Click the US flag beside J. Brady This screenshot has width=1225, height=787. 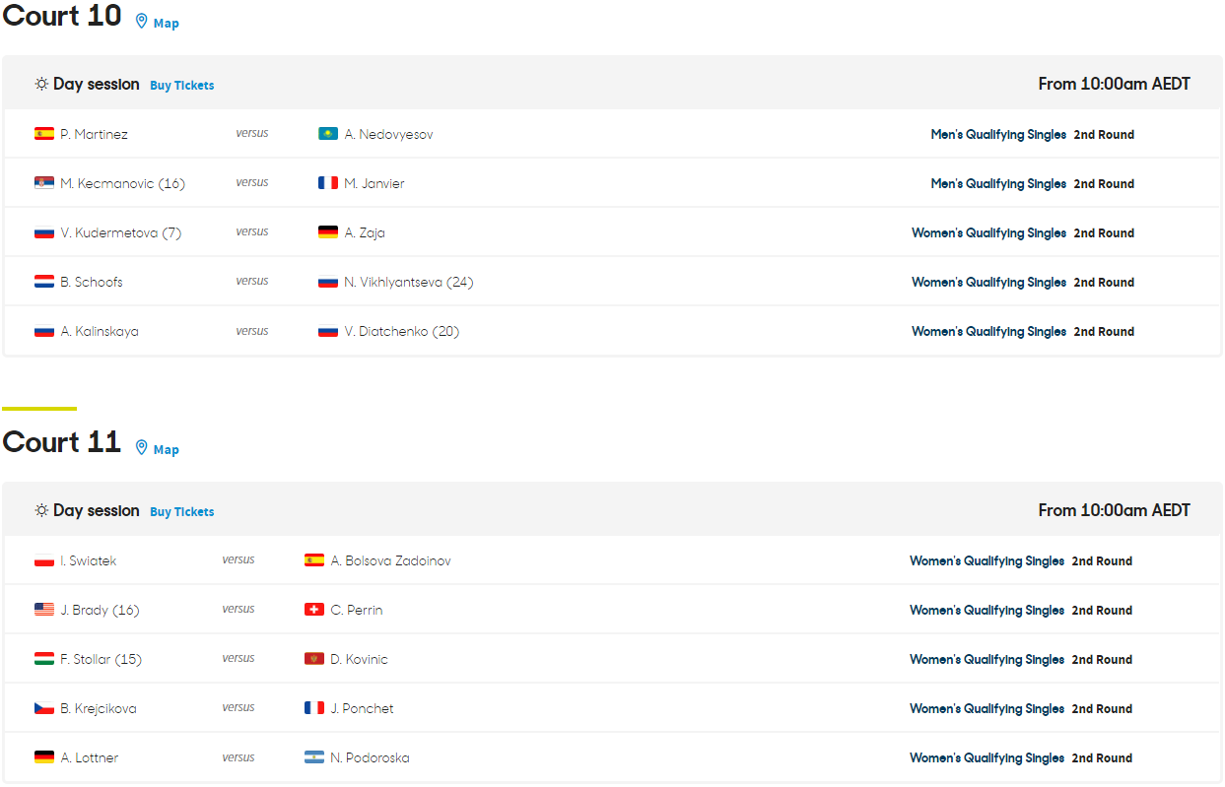[44, 610]
